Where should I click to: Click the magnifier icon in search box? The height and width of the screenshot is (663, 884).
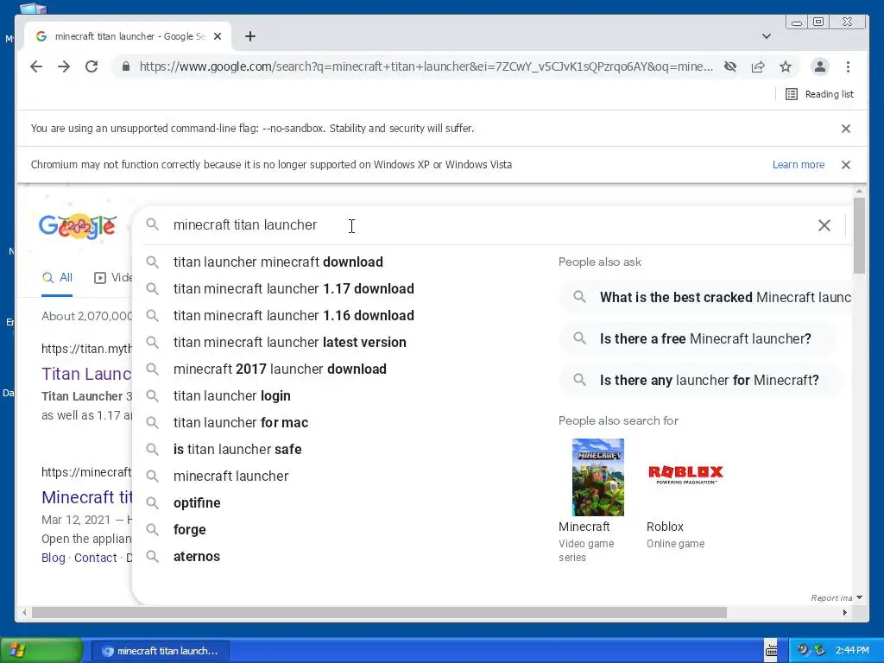[152, 224]
